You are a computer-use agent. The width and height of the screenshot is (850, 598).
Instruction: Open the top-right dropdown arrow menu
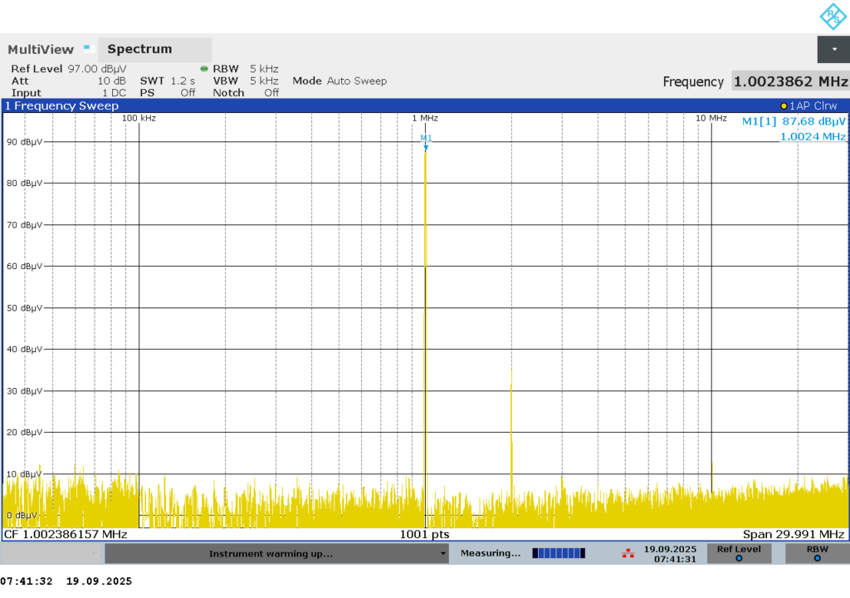[x=833, y=49]
